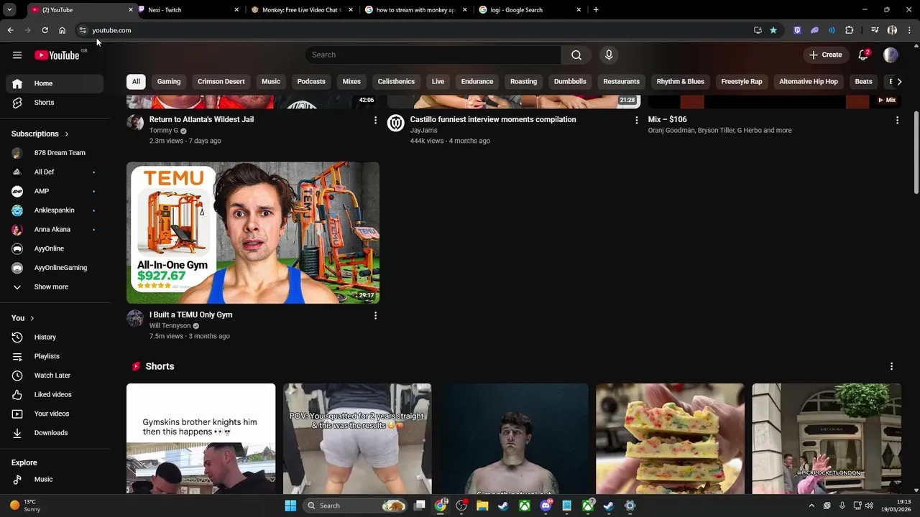This screenshot has height=517, width=920.
Task: Open the browser extensions puzzle icon
Action: click(849, 30)
